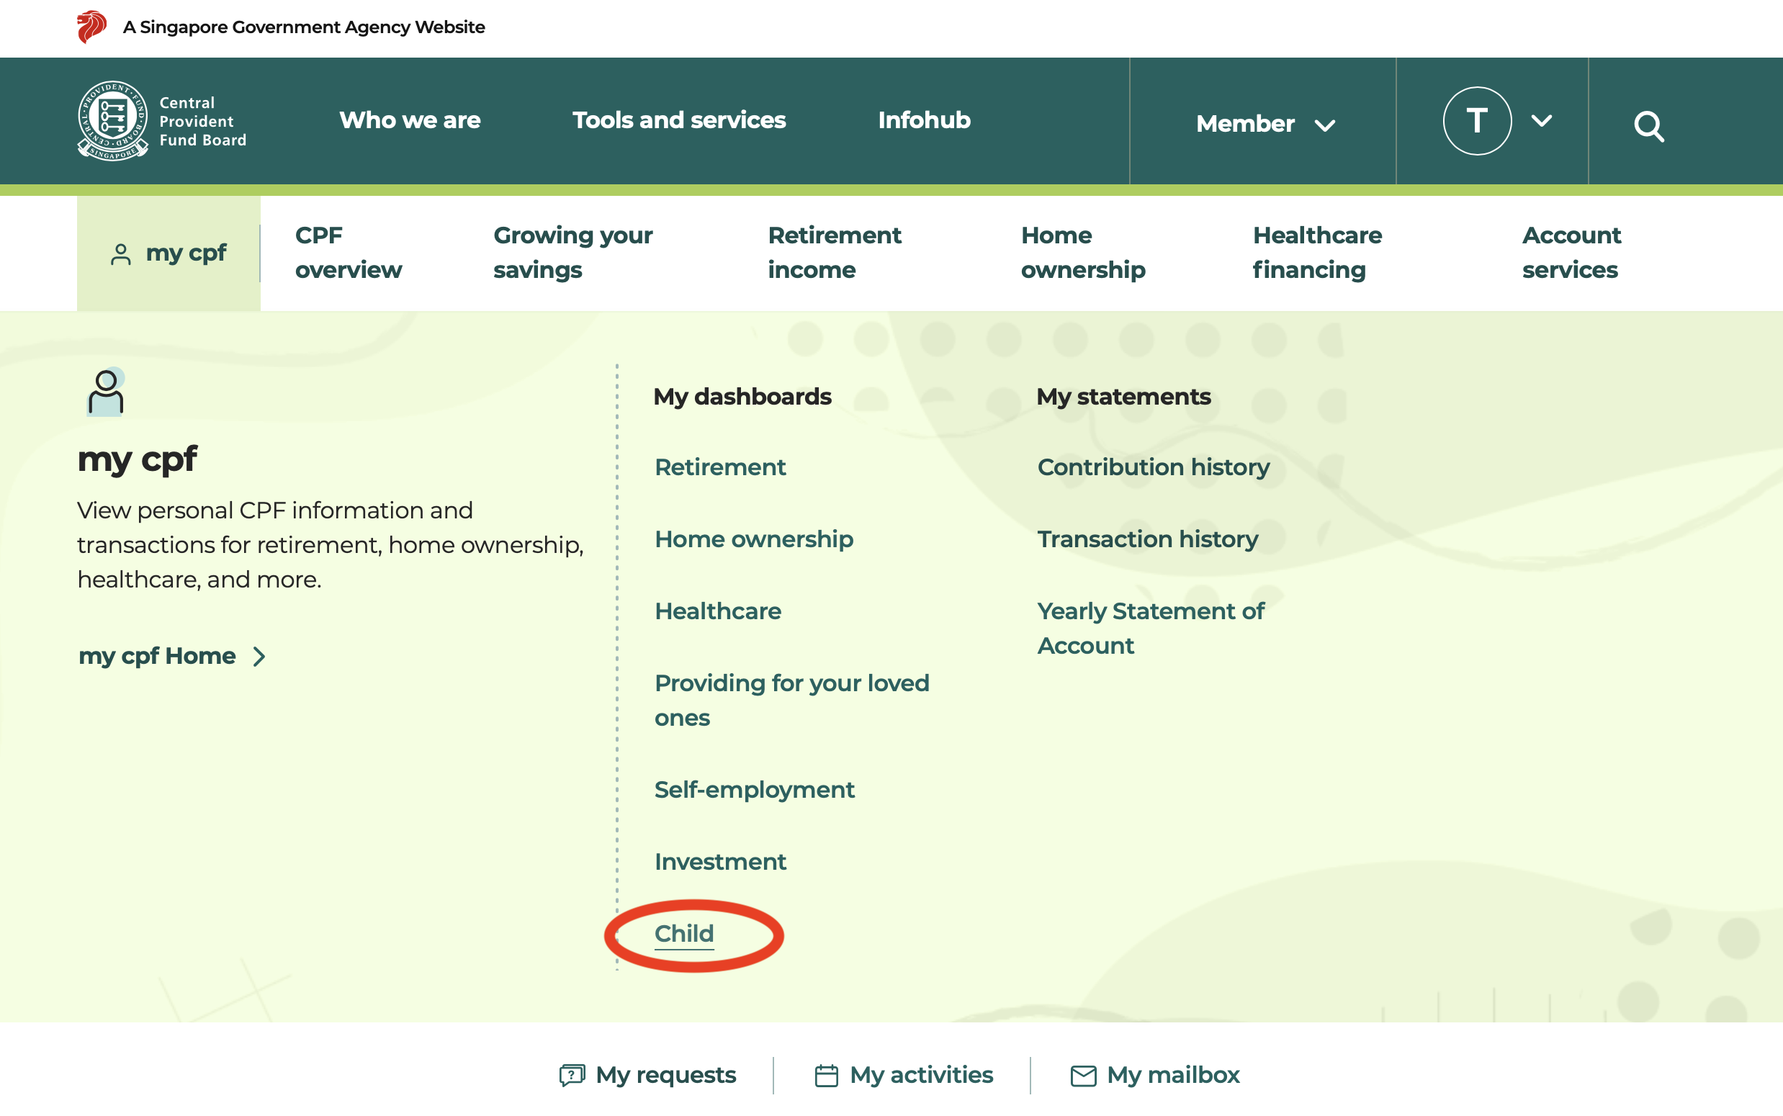
Task: Click person icon above my cpf heading
Action: click(106, 392)
